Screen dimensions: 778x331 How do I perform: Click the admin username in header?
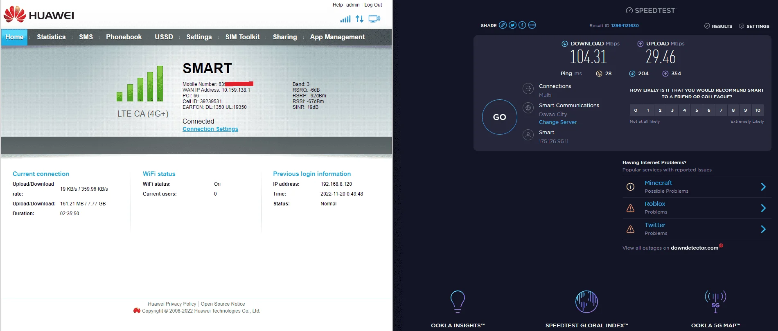pos(353,5)
